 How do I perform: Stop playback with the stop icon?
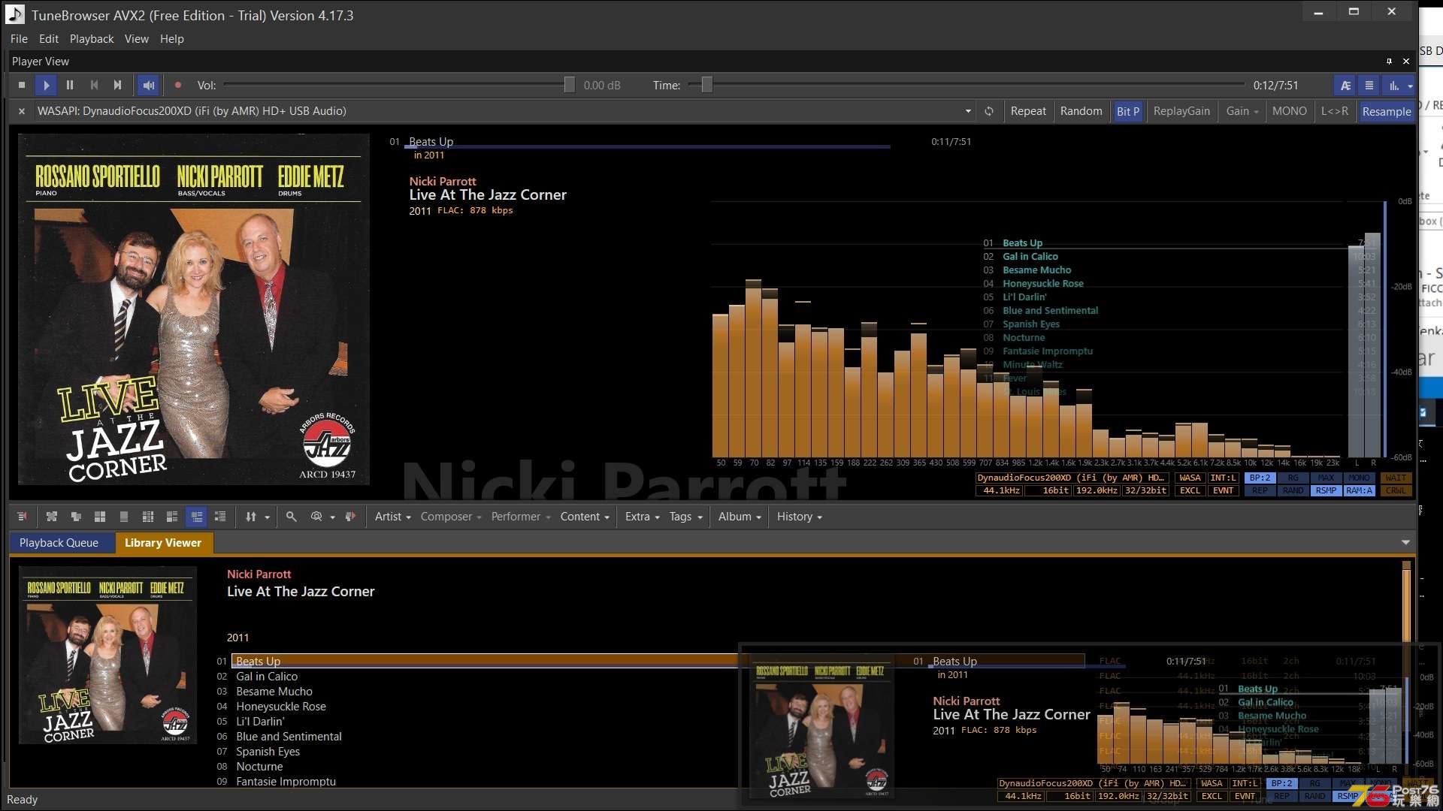tap(22, 86)
